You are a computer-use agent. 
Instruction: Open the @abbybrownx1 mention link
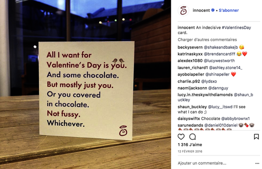coord(235,119)
